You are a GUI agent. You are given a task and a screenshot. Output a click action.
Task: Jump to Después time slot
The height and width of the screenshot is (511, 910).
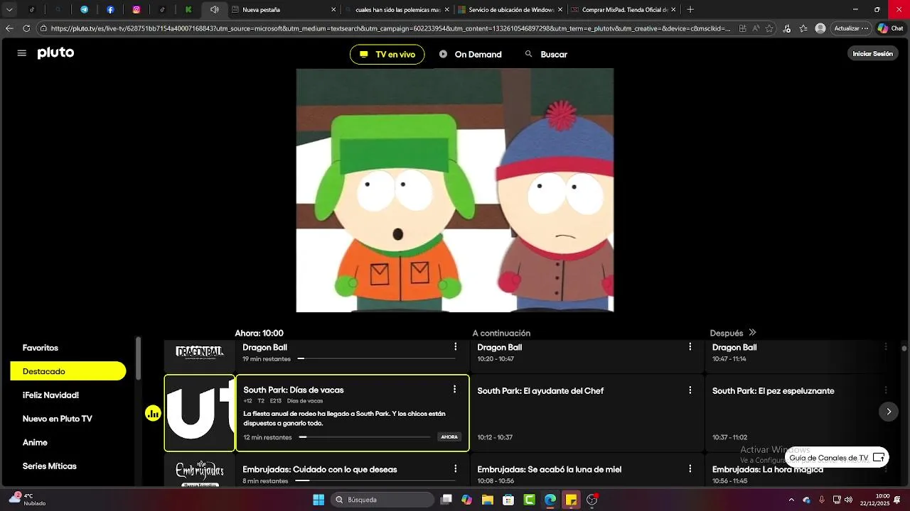(733, 333)
